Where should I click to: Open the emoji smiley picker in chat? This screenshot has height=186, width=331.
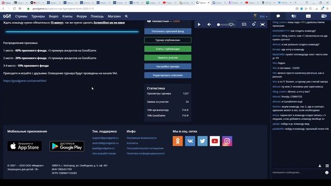pyautogui.click(x=327, y=173)
